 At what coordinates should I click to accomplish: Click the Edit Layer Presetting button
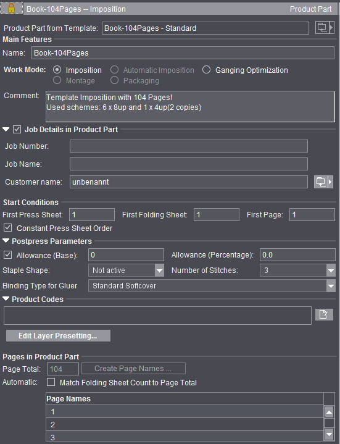coord(58,335)
